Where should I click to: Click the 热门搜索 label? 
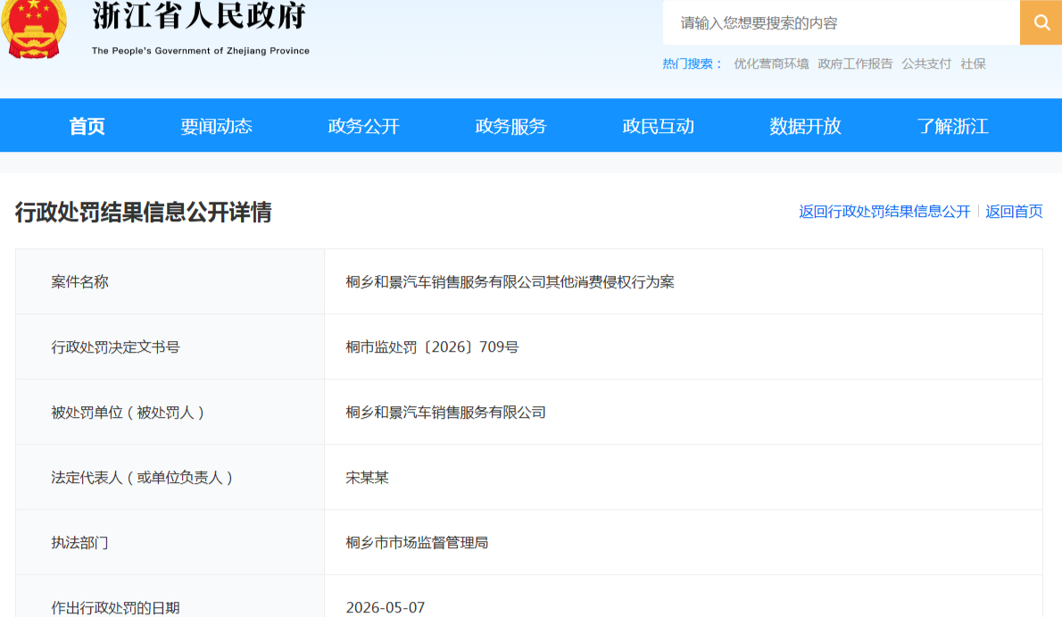(x=692, y=63)
